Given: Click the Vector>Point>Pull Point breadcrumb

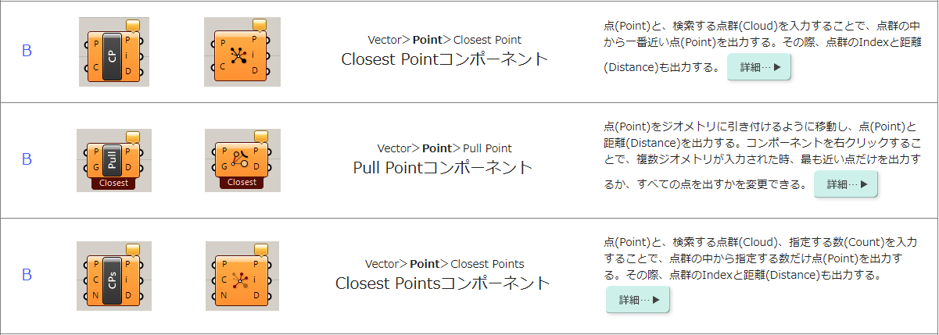Looking at the screenshot, I should 444,148.
